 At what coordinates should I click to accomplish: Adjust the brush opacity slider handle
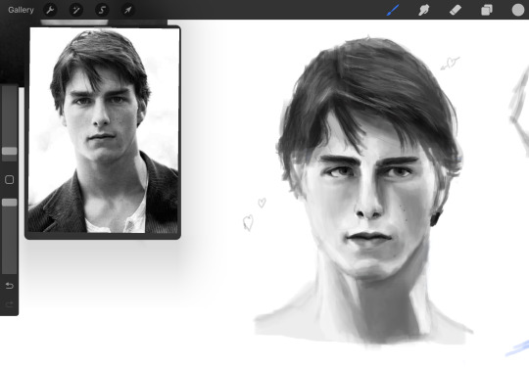point(10,203)
